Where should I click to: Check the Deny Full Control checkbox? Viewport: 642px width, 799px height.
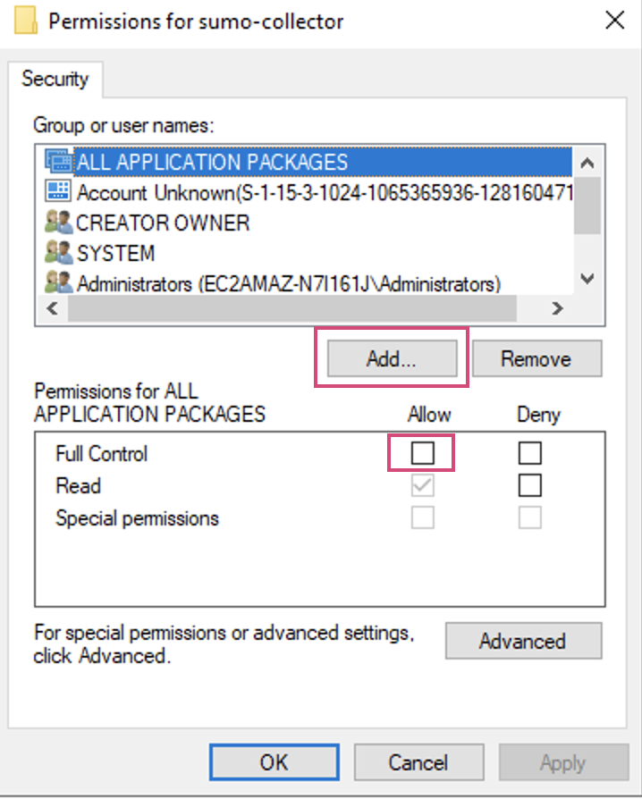coord(529,453)
